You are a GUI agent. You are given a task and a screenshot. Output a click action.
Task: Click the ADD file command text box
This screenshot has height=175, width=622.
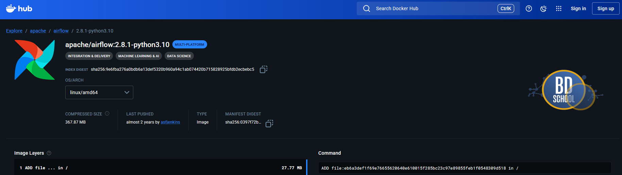(465, 168)
